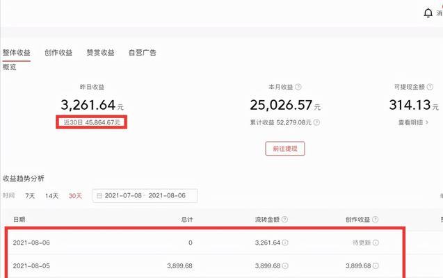Viewport: 443px width, 278px height.
Task: Select the 7天 time range
Action: point(30,195)
